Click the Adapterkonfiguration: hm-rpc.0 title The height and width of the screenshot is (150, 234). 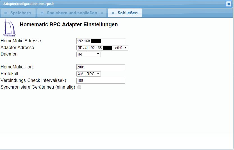[28, 4]
